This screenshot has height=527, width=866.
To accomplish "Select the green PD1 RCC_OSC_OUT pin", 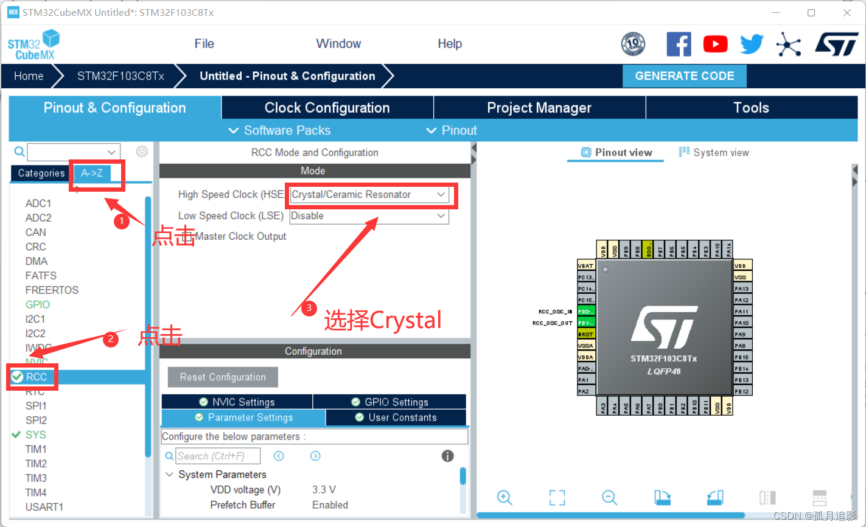I will tap(586, 323).
